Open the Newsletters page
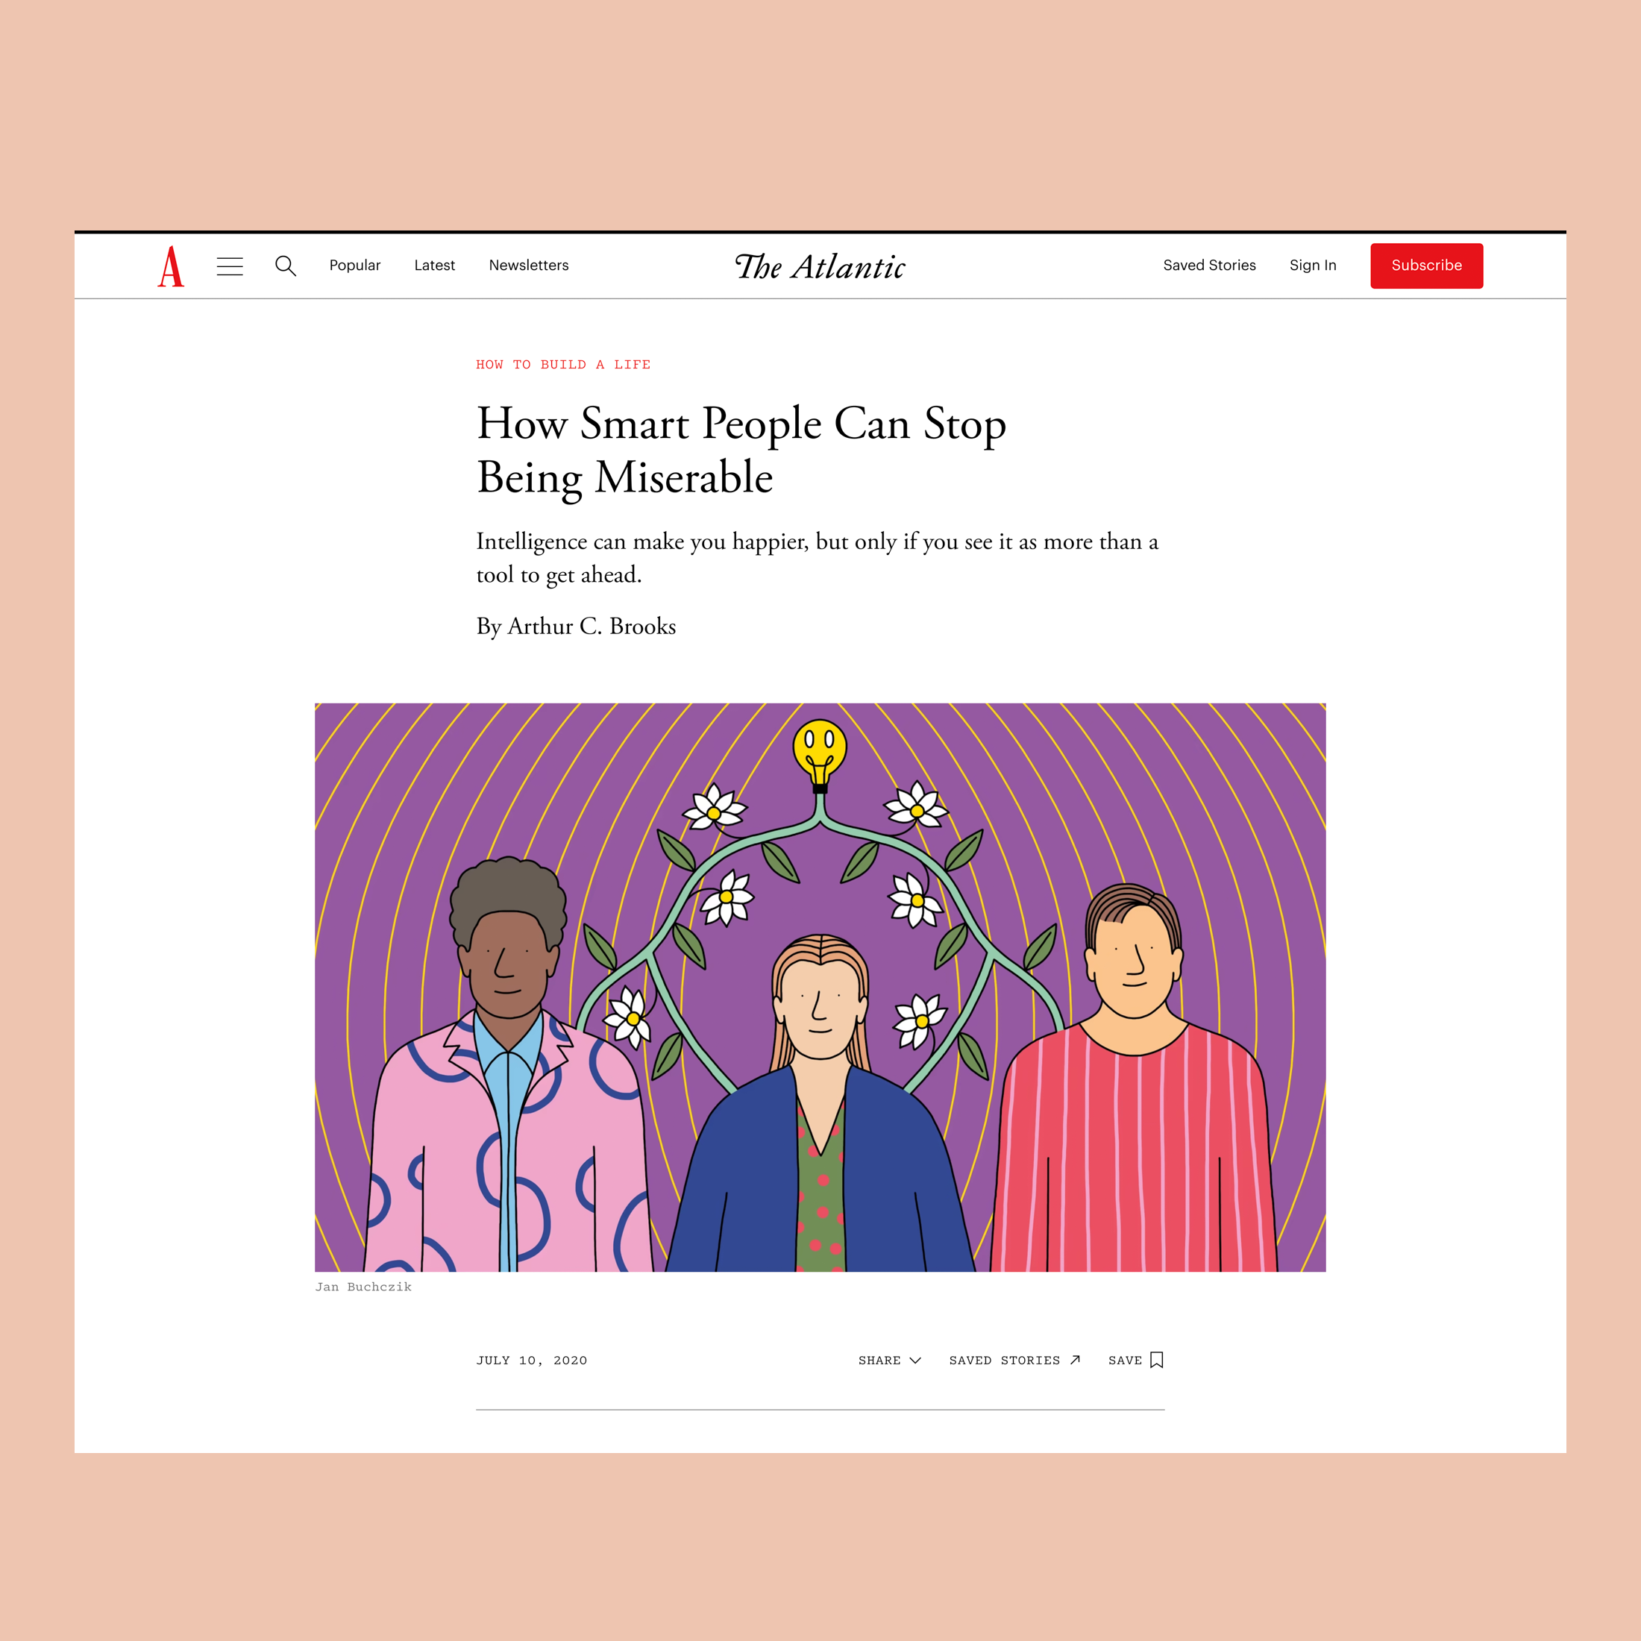This screenshot has height=1641, width=1641. [528, 265]
